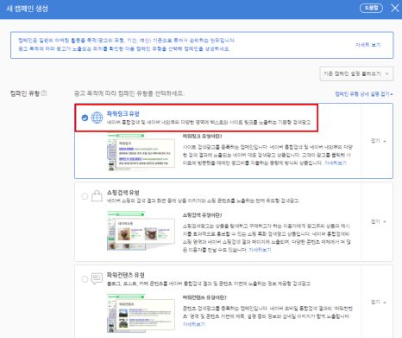Open 자세히보기 link under 파워링크 유형이란?
Screen dimensions: 402x338
tap(336, 163)
